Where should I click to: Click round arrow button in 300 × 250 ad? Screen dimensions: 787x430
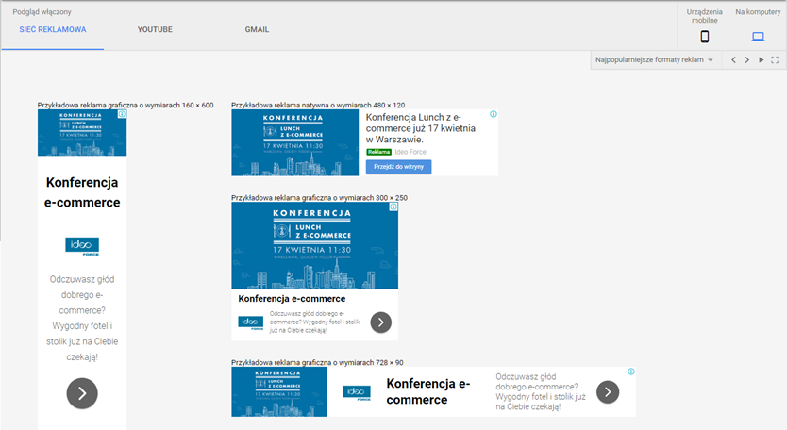pyautogui.click(x=380, y=322)
